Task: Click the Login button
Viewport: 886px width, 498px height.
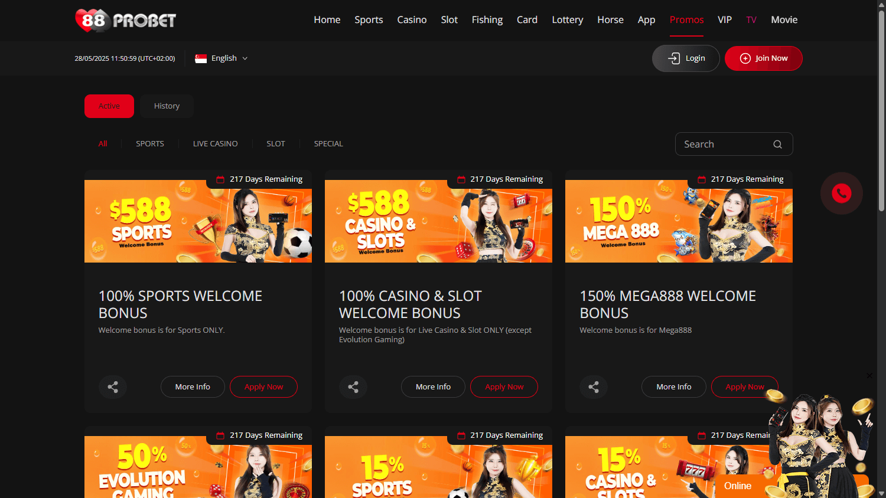Action: coord(686,58)
